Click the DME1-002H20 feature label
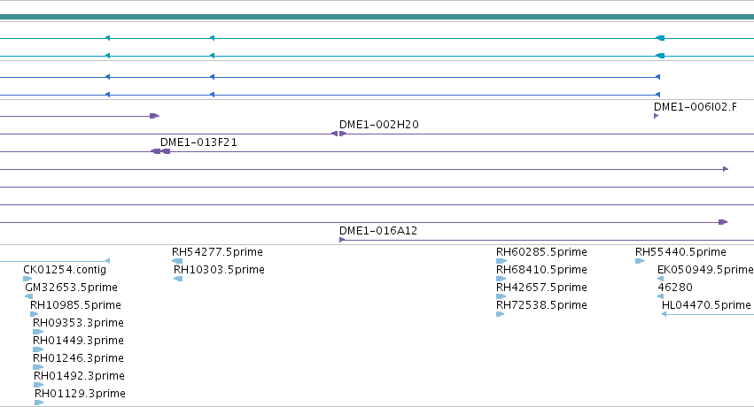The width and height of the screenshot is (754, 407). coord(379,125)
